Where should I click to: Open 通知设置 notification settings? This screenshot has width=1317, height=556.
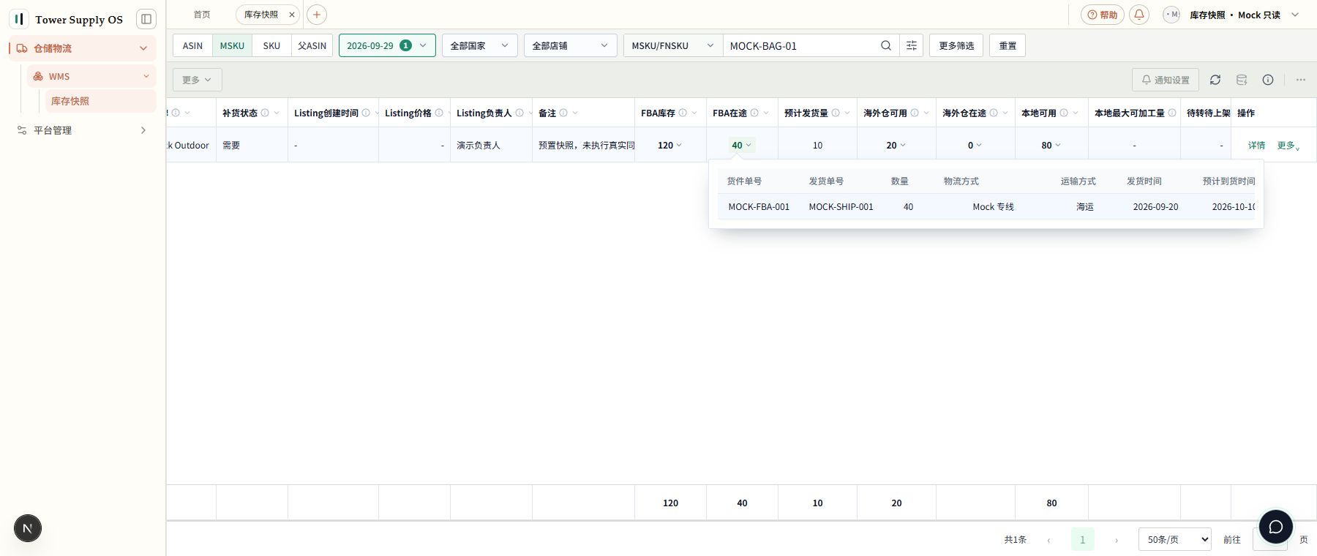1166,80
